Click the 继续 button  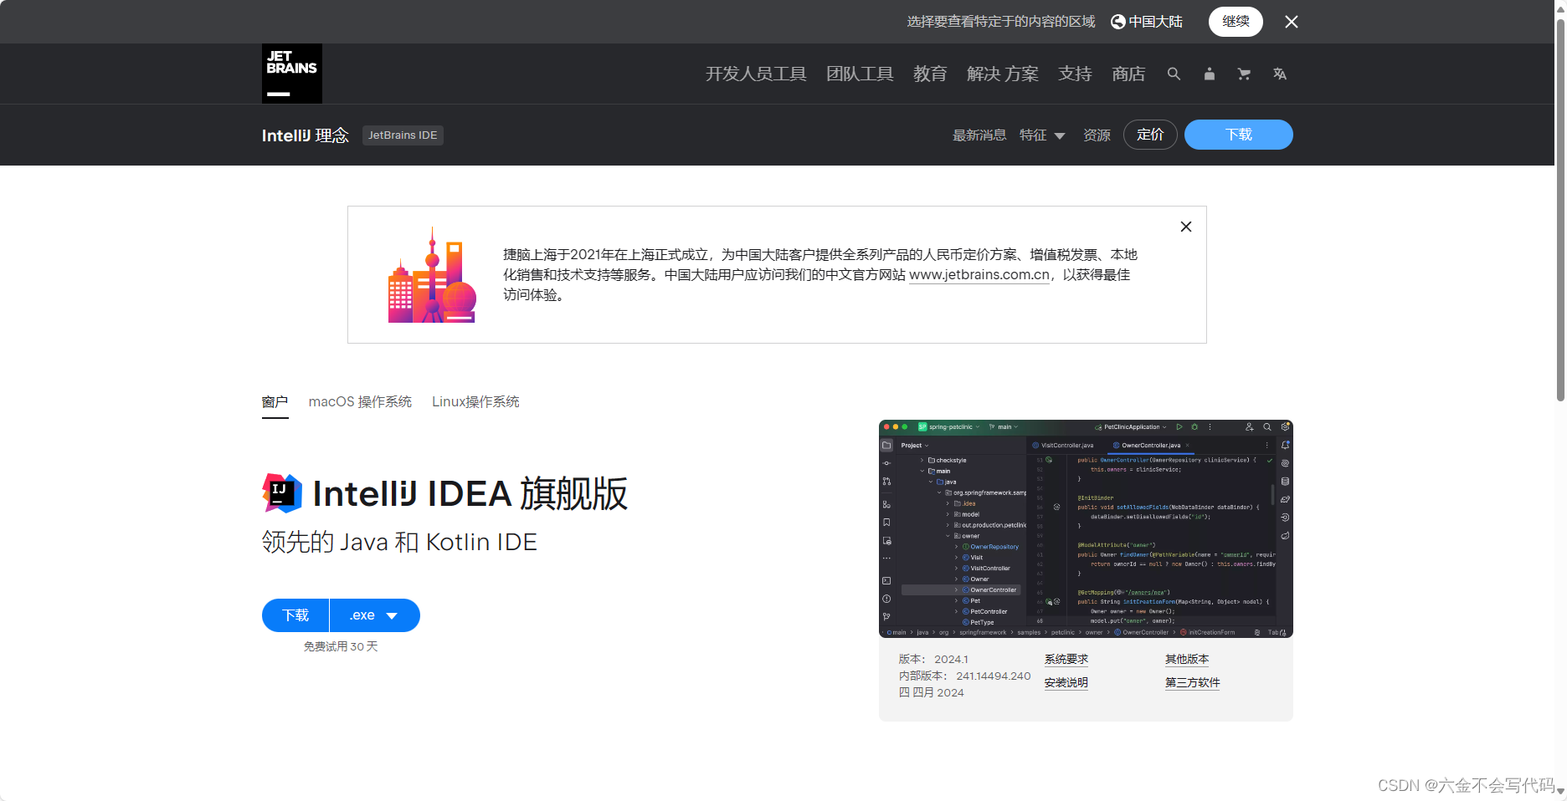tap(1236, 22)
